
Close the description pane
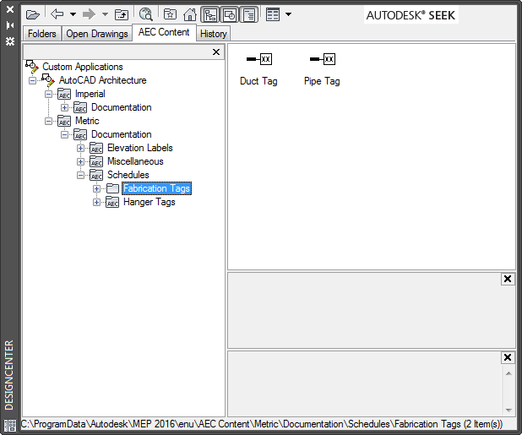508,357
